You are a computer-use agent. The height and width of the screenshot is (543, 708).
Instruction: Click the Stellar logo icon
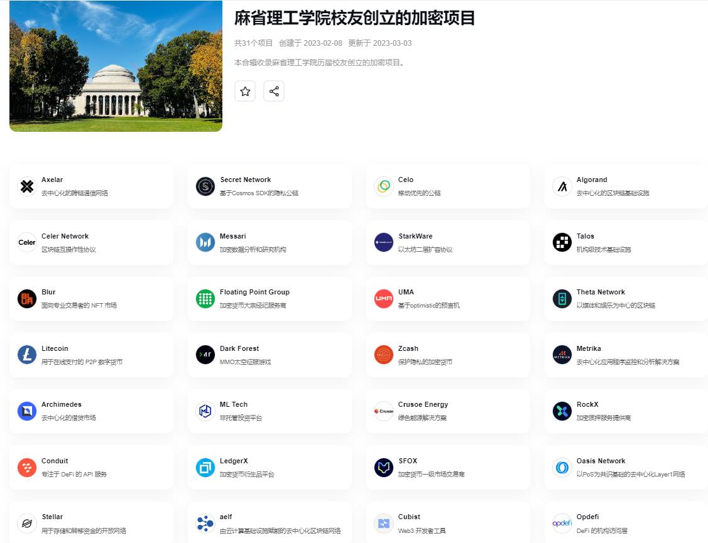point(27,523)
